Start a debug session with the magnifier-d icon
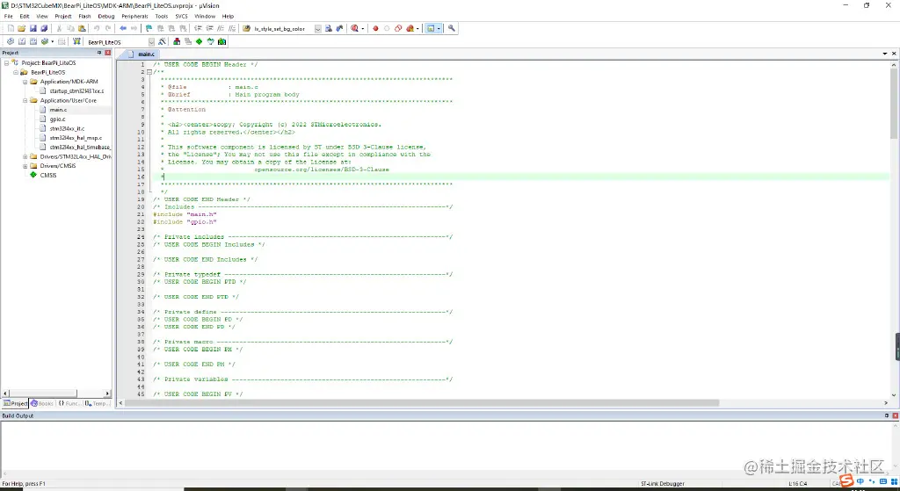Image resolution: width=900 pixels, height=491 pixels. tap(355, 28)
